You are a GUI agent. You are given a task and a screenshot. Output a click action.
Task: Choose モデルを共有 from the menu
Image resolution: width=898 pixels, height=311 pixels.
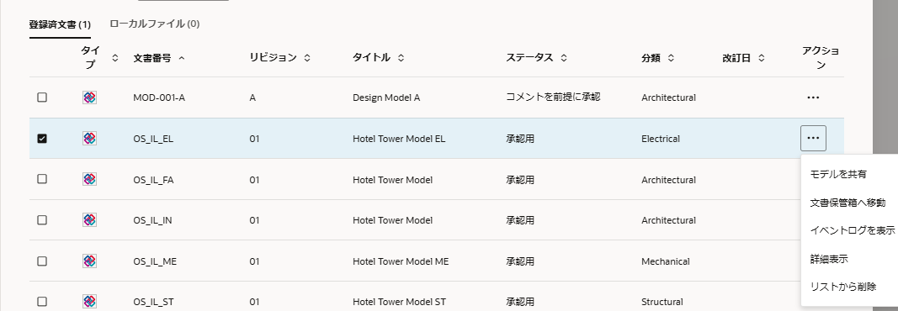coord(838,174)
